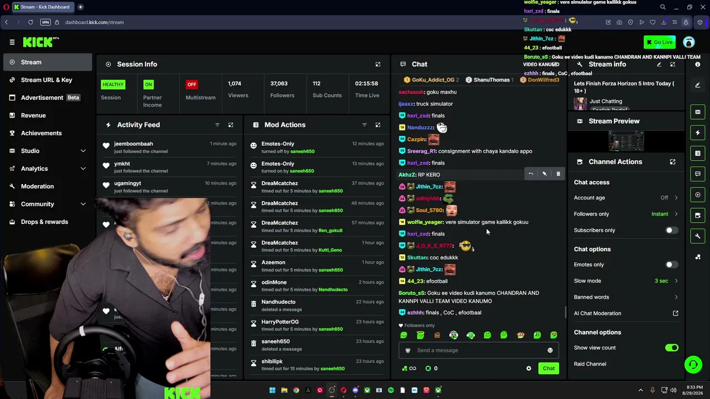
Task: Open the Account age chat setting
Action: click(626, 198)
